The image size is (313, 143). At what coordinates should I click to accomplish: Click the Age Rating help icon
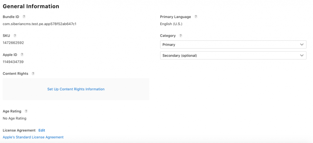pyautogui.click(x=26, y=111)
